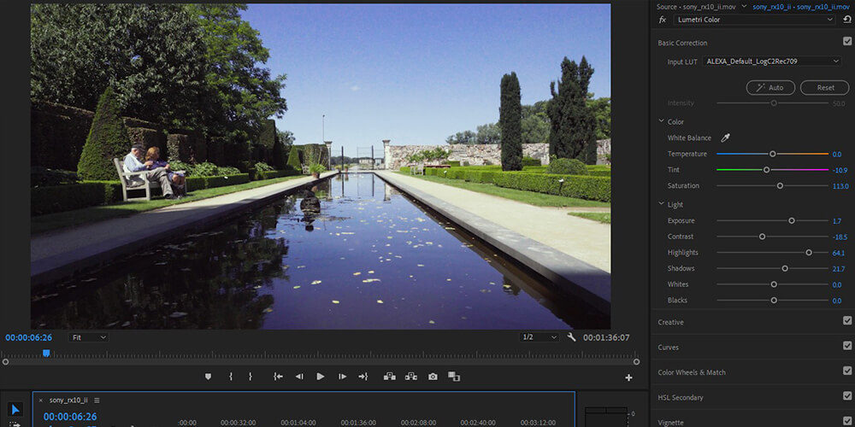Add a marker in the program monitor

[x=208, y=377]
